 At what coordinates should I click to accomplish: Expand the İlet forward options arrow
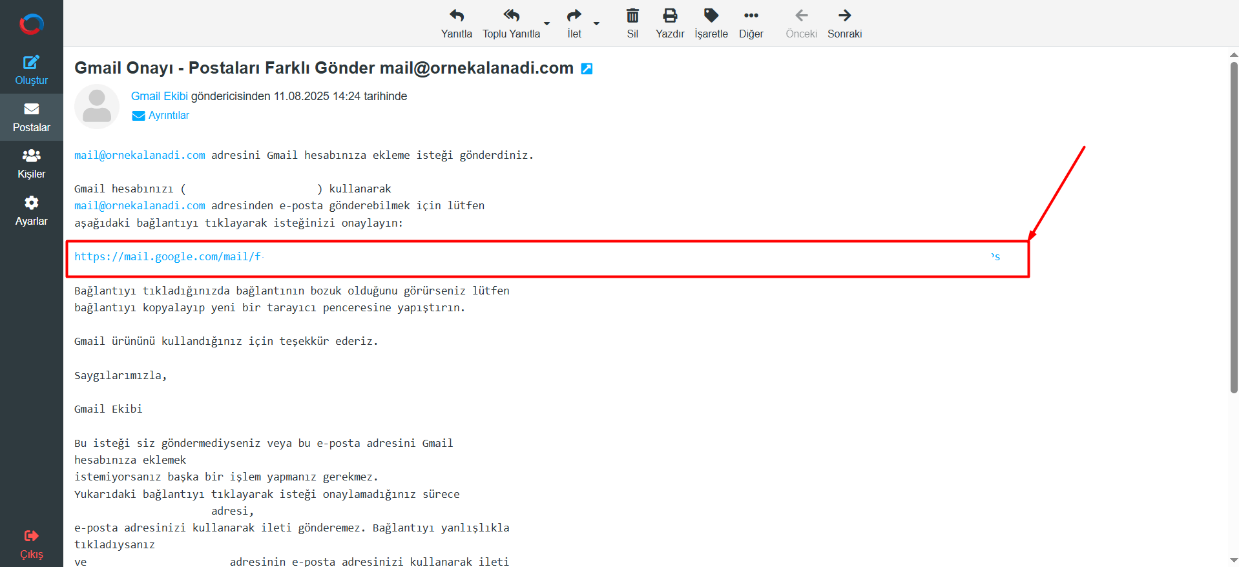pos(596,24)
